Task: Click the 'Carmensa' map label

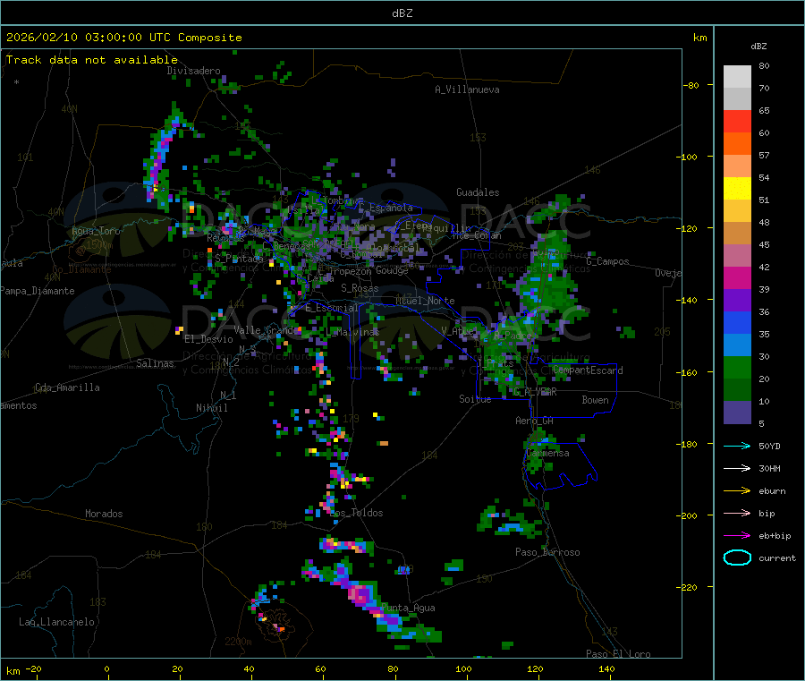Action: pos(547,453)
